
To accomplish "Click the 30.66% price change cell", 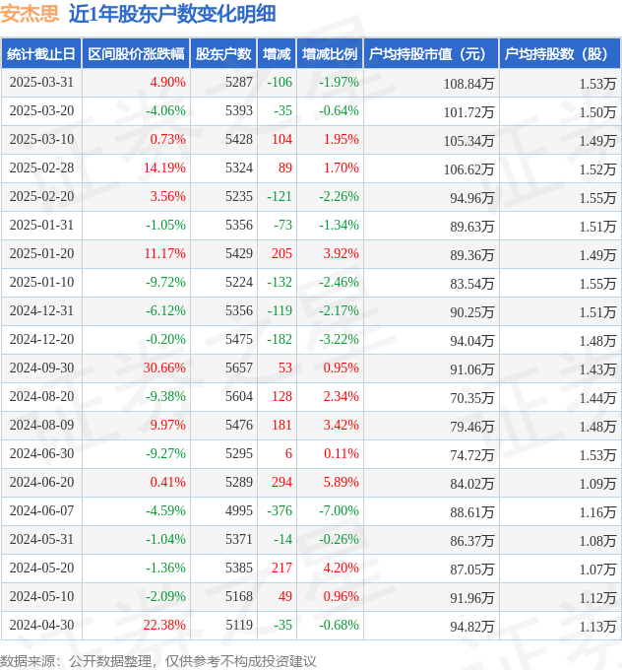I will (164, 368).
